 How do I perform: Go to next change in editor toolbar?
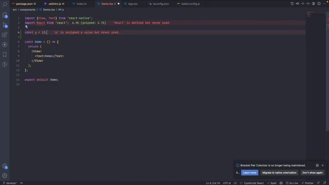[x=308, y=4]
